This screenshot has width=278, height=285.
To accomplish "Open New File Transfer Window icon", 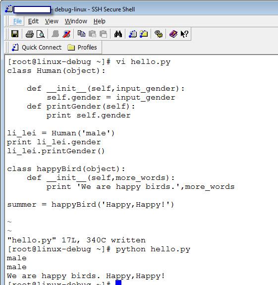I will click(144, 34).
